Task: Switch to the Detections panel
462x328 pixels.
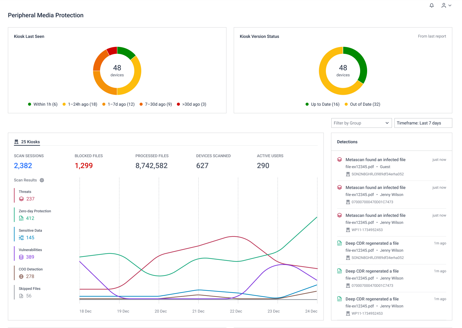Action: (347, 142)
